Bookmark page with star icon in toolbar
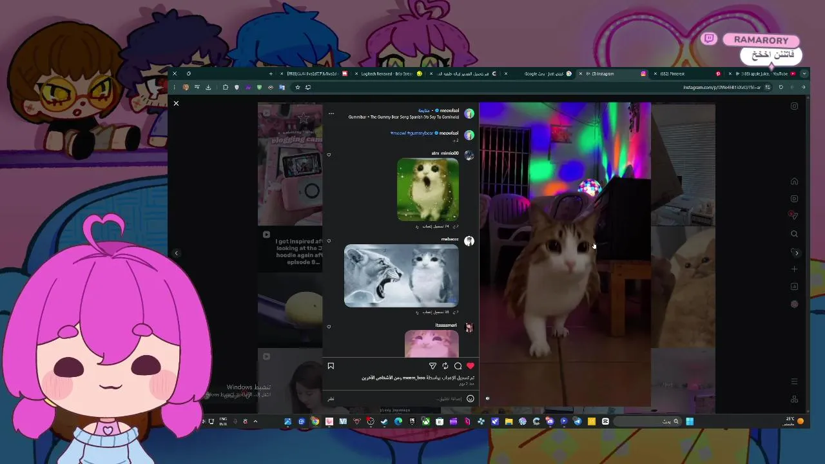This screenshot has width=825, height=464. point(297,87)
